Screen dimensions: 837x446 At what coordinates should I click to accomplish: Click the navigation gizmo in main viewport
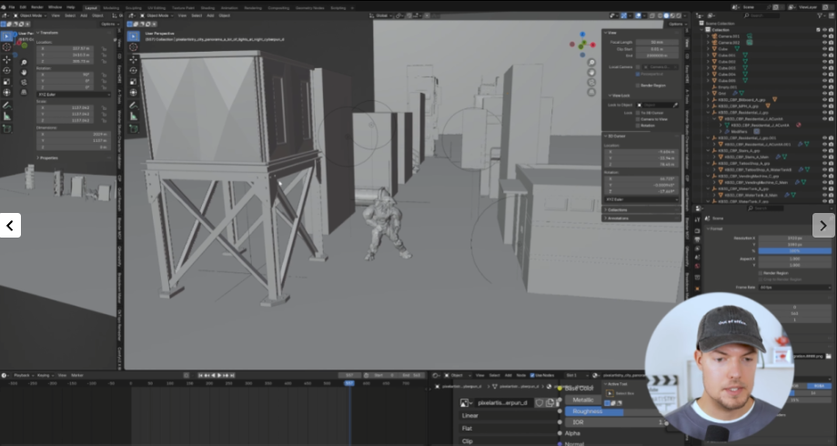[581, 43]
